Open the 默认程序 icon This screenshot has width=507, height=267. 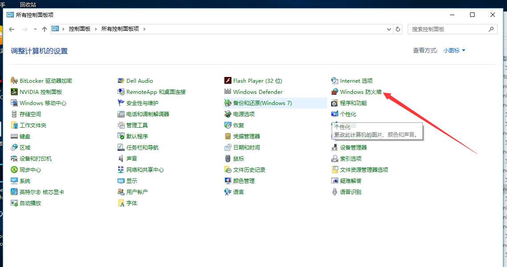pyautogui.click(x=121, y=137)
